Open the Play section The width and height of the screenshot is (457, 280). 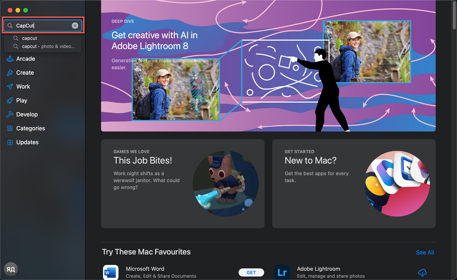22,101
